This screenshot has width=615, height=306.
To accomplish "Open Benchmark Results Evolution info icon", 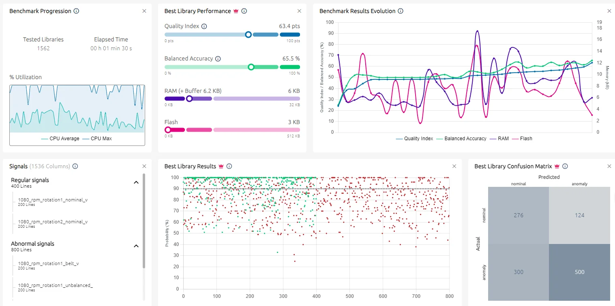I will (401, 11).
